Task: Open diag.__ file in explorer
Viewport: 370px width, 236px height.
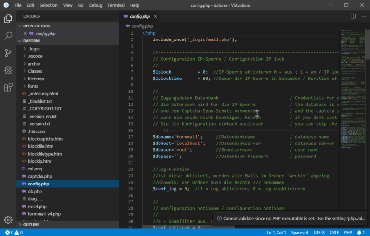Action: pyautogui.click(x=68, y=199)
